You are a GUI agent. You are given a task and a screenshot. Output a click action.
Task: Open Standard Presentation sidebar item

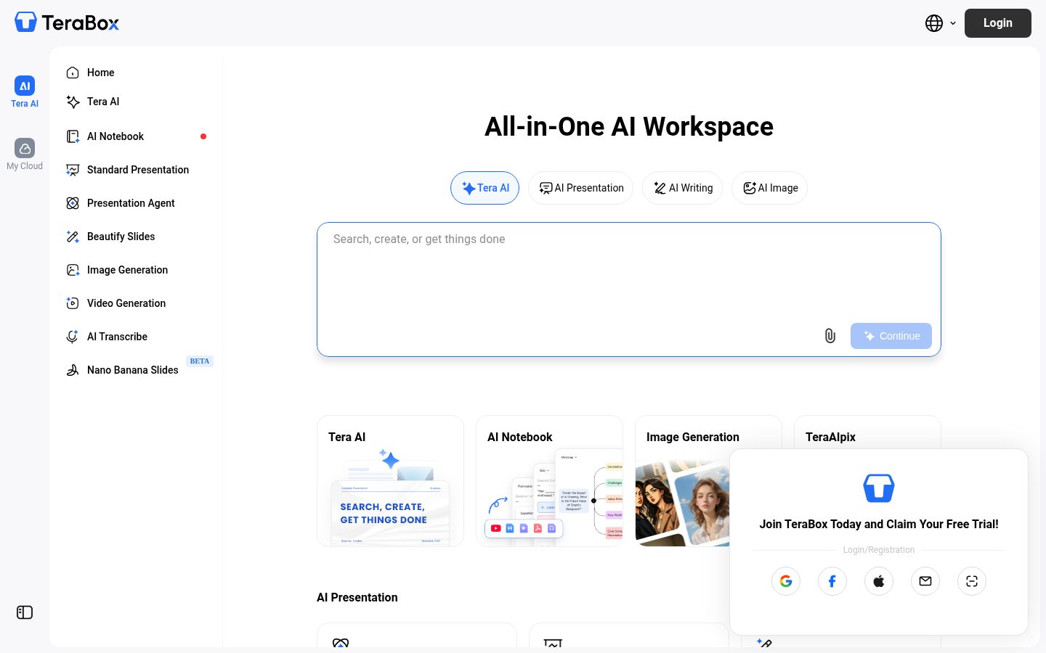click(137, 170)
